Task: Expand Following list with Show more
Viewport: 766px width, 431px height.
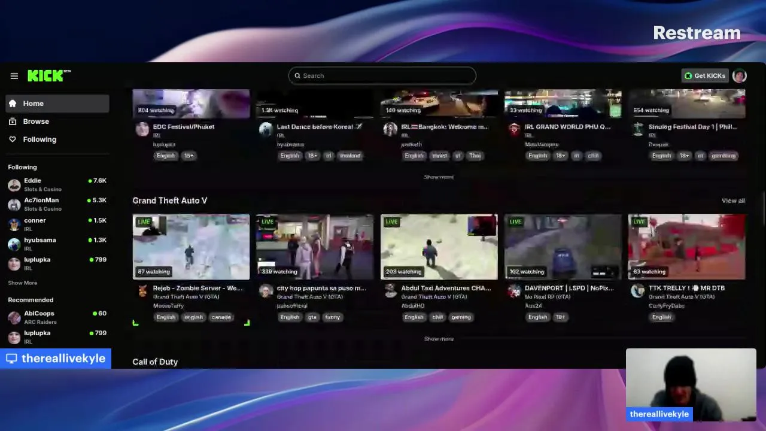Action: coord(23,283)
